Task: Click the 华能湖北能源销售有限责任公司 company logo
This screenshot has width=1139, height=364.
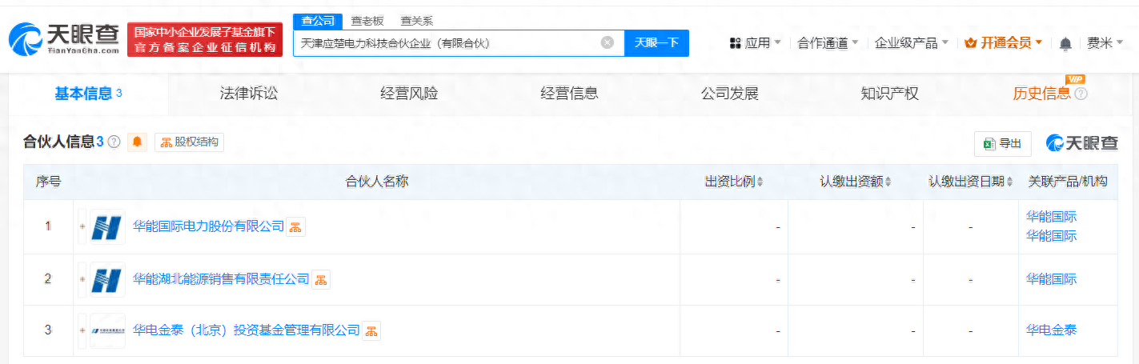Action: click(107, 278)
